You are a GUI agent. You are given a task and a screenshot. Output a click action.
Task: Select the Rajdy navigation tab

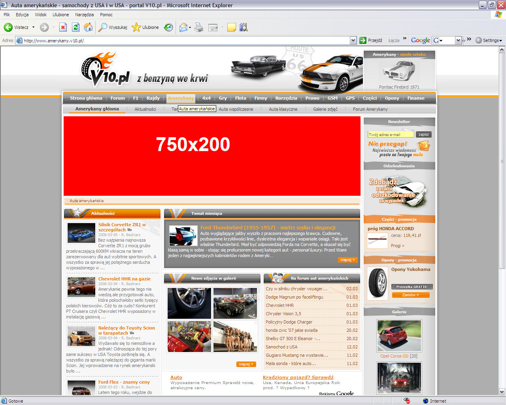(153, 98)
